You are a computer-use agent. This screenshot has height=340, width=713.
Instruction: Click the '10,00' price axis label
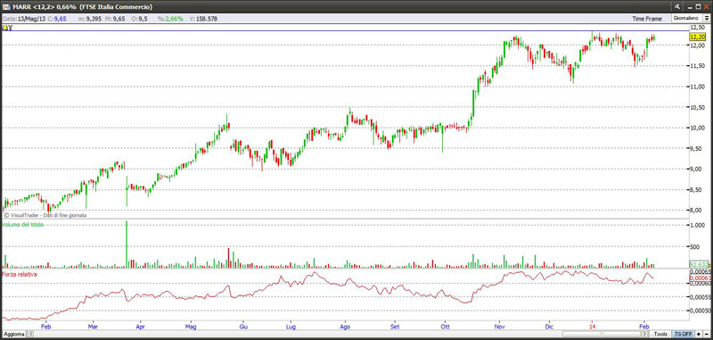[x=697, y=128]
